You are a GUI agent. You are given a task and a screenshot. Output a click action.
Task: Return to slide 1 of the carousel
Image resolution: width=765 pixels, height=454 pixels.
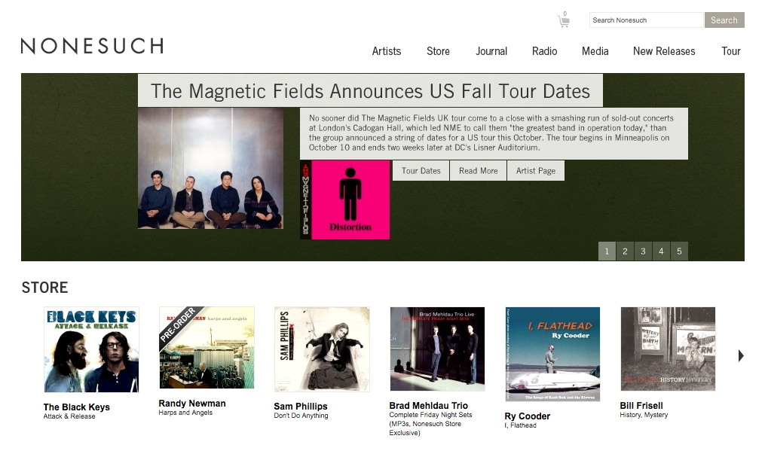607,251
